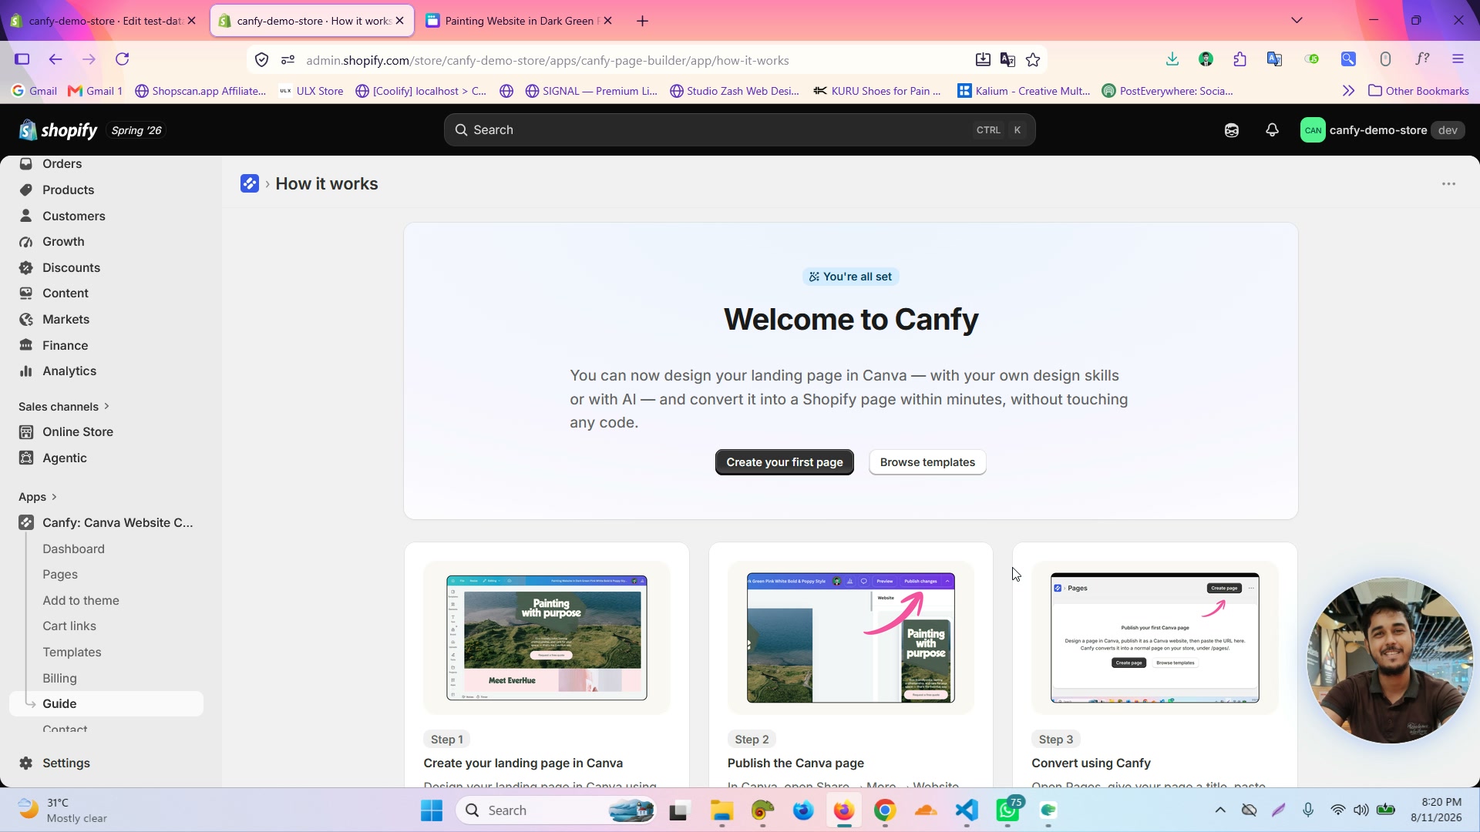
Task: Open the notifications bell
Action: click(1272, 130)
